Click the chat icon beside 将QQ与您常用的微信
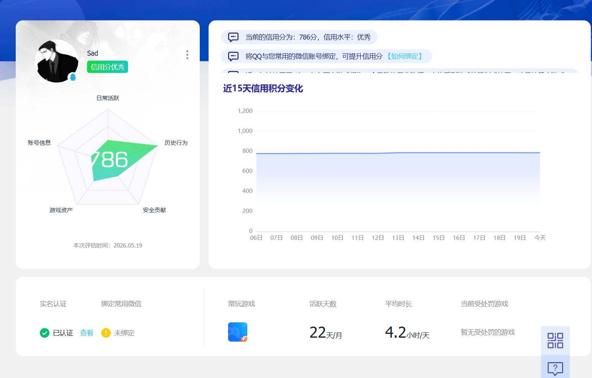 click(233, 56)
